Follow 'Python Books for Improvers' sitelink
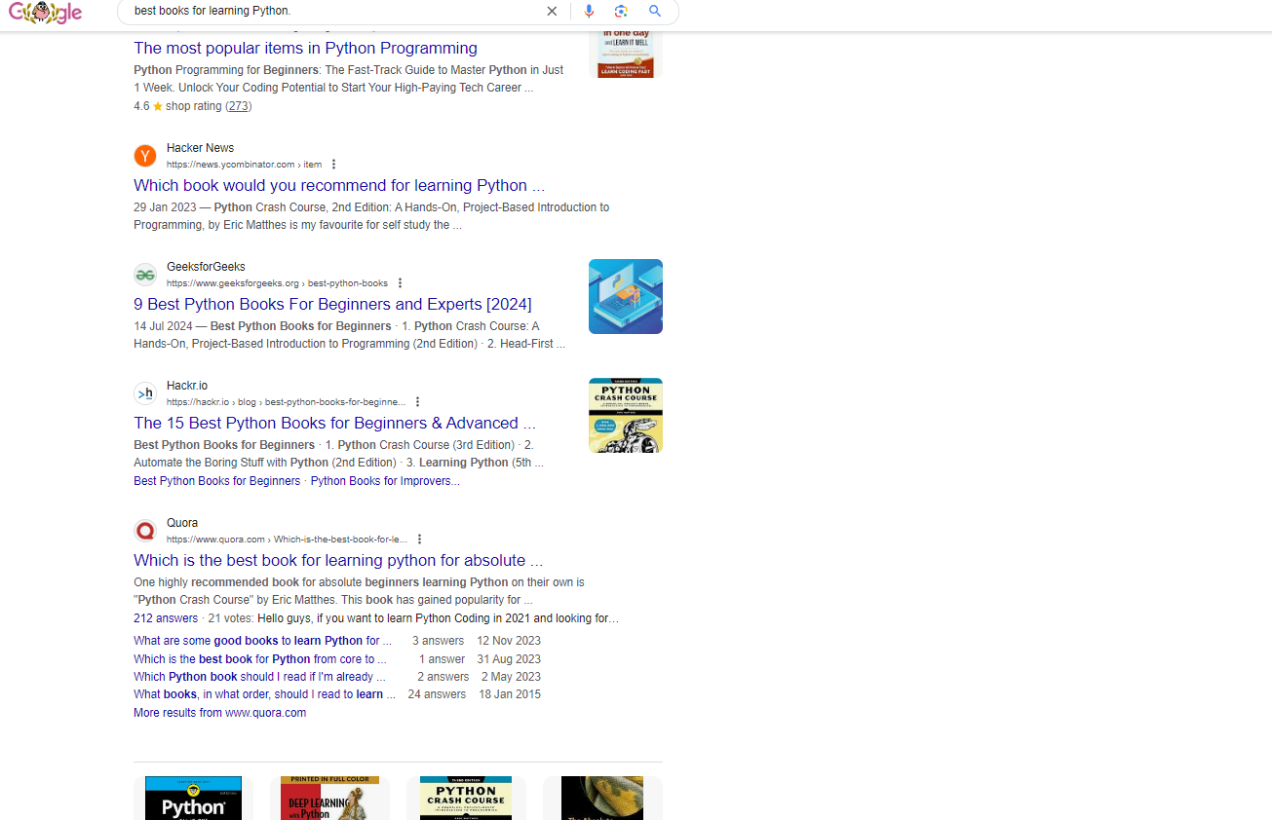Image resolution: width=1272 pixels, height=820 pixels. click(385, 481)
